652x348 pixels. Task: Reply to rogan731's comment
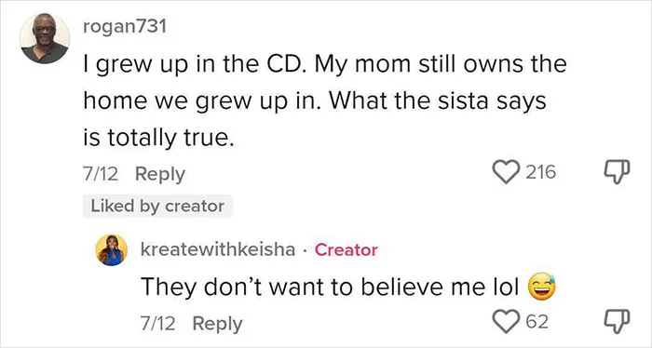tap(160, 174)
